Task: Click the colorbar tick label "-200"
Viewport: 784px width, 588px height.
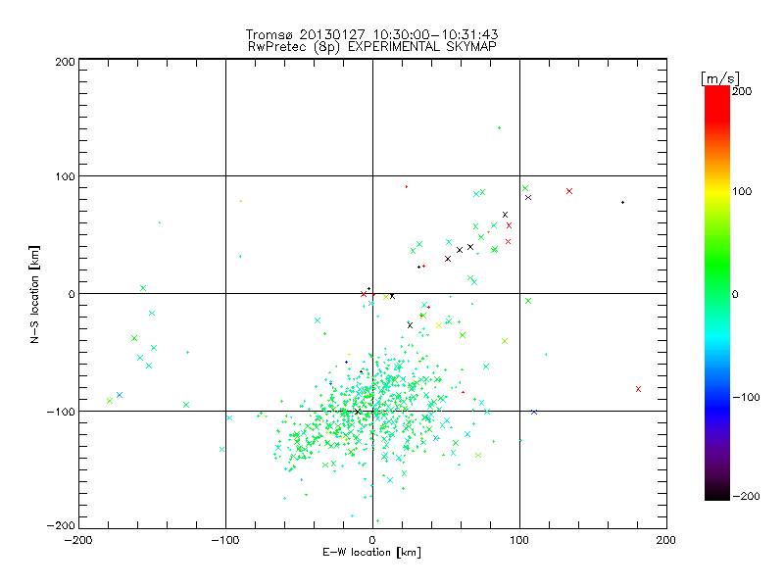Action: [746, 497]
